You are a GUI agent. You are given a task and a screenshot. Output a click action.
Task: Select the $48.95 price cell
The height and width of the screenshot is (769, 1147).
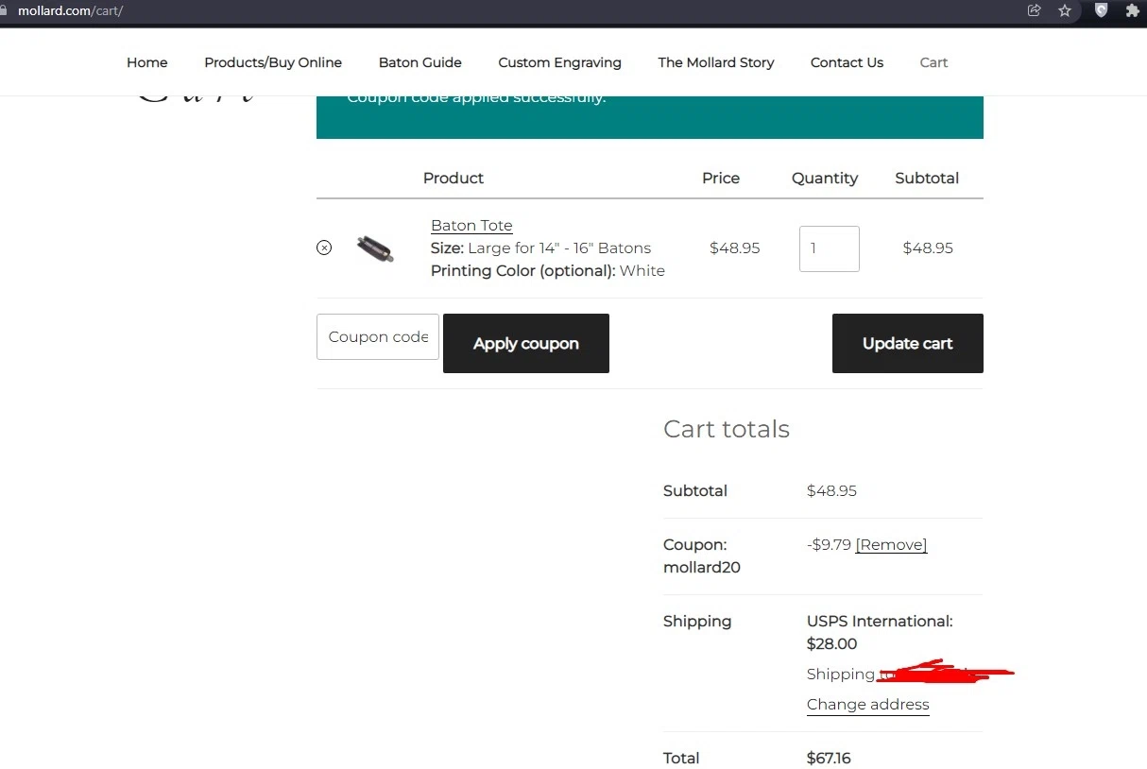[x=735, y=248]
